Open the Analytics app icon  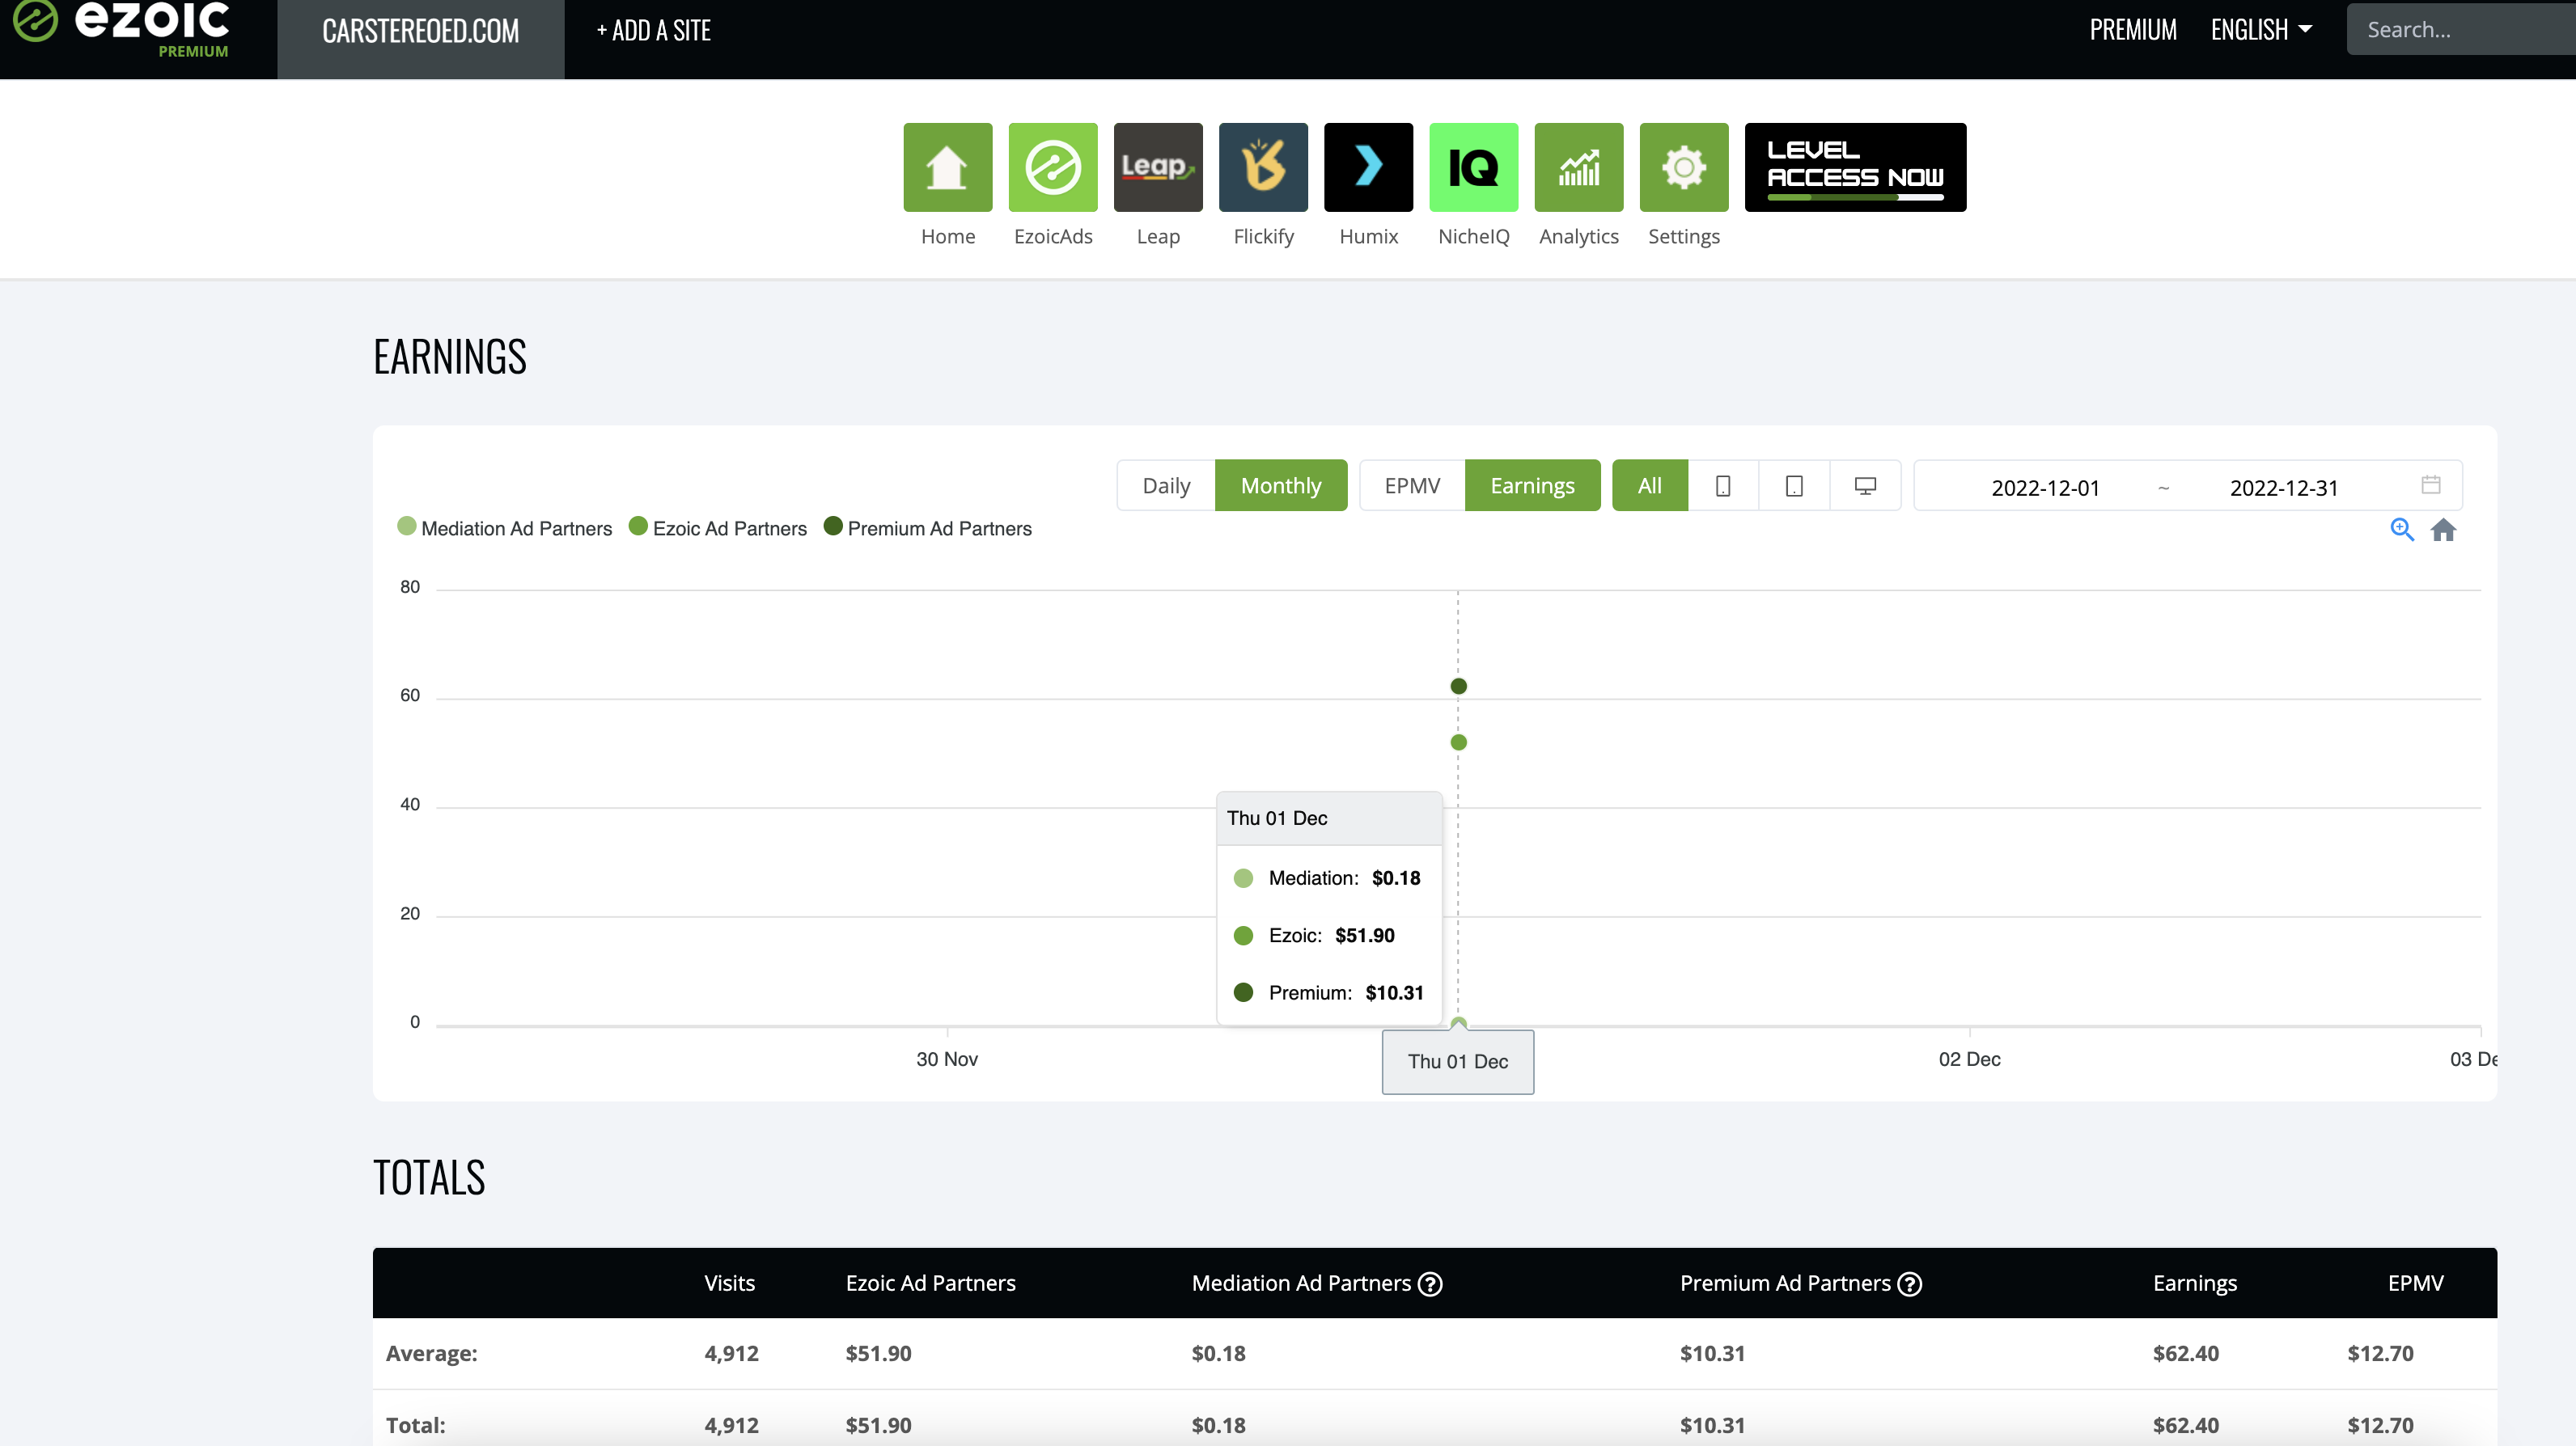[x=1579, y=167]
